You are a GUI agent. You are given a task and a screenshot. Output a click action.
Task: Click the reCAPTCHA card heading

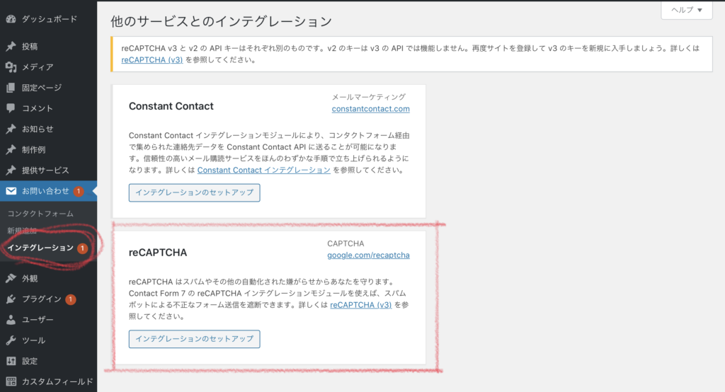tap(158, 253)
